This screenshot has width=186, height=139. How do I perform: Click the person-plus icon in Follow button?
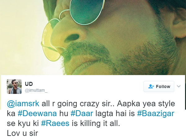[151, 87]
